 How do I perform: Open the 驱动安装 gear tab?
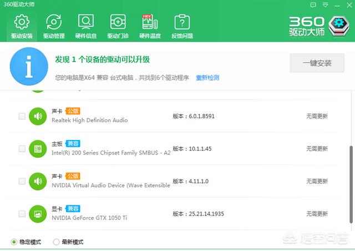(x=22, y=26)
